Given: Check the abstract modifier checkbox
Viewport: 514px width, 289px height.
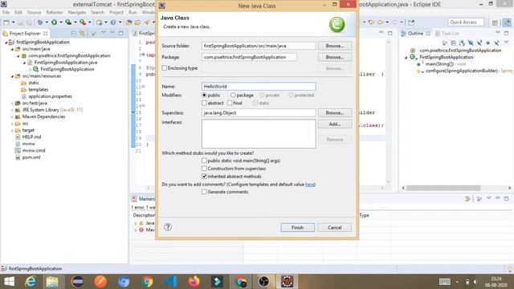Looking at the screenshot, I should [x=204, y=103].
